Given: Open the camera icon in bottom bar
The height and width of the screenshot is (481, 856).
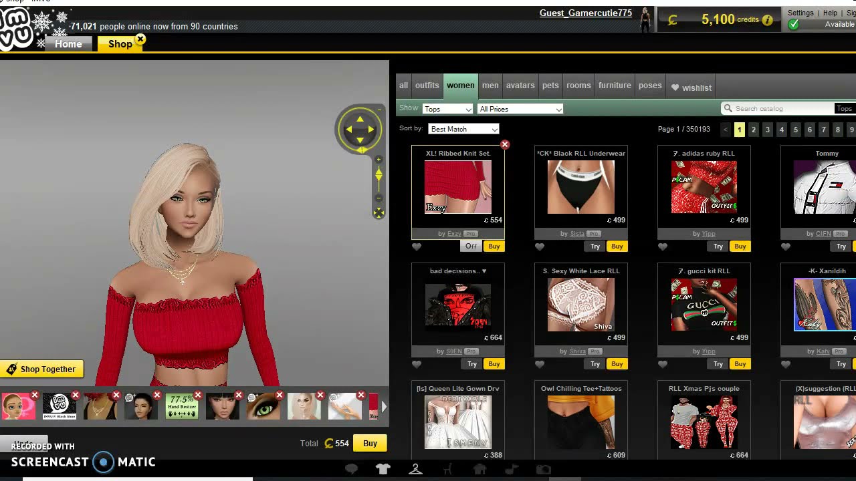Looking at the screenshot, I should click(x=544, y=470).
